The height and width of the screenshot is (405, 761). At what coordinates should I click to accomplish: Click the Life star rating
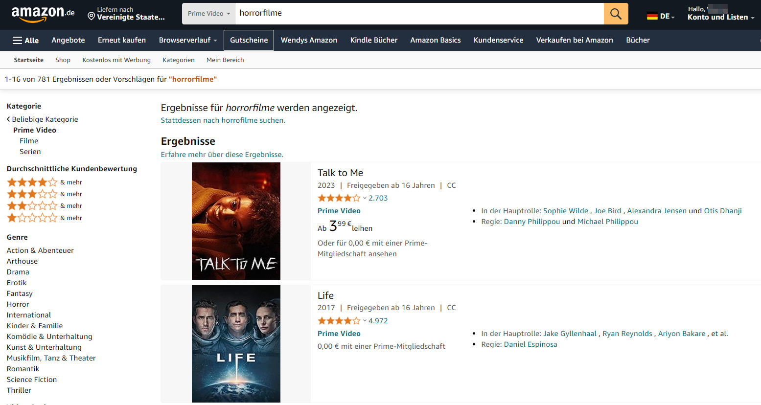[339, 321]
